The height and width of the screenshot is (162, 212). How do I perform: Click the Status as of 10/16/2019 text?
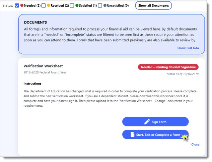pyautogui.click(x=183, y=74)
